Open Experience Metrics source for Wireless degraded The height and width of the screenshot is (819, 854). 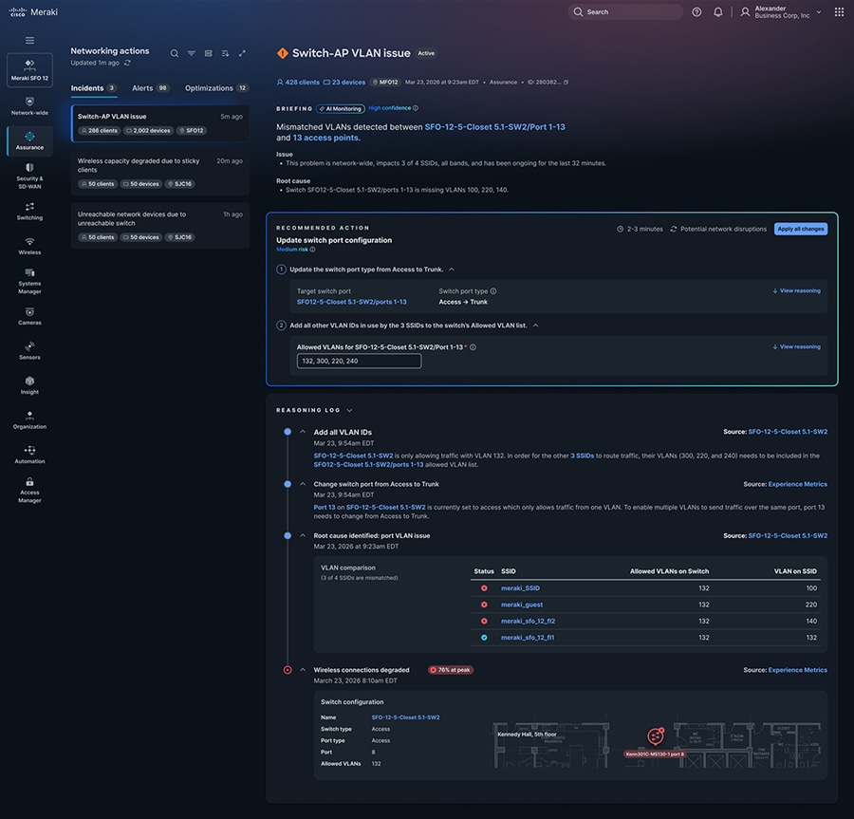click(x=797, y=670)
